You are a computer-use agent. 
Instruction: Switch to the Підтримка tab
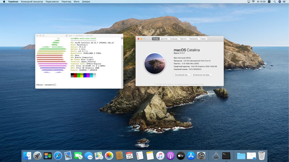(193, 39)
